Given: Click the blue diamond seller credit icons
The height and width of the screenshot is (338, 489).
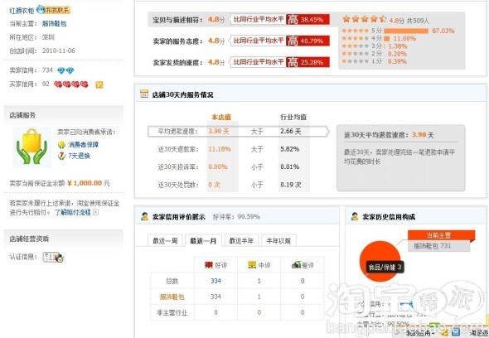Looking at the screenshot, I should pyautogui.click(x=65, y=70).
